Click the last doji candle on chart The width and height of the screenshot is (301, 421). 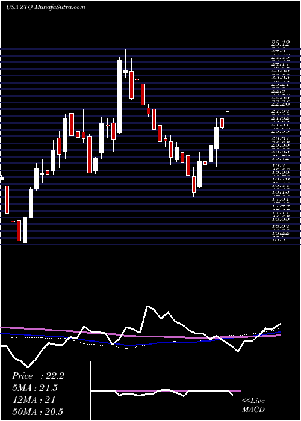[x=228, y=111]
